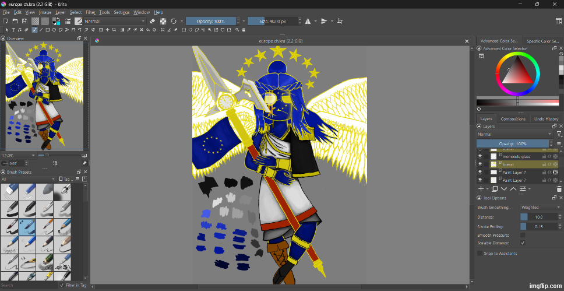
Task: Select the Freehand Brush tool
Action: 35,30
